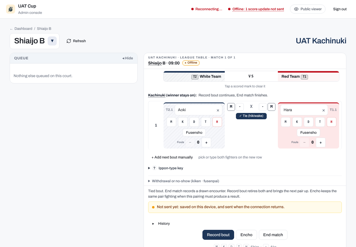
Task: Click the UAT Kachinuki heading
Action: point(321,41)
